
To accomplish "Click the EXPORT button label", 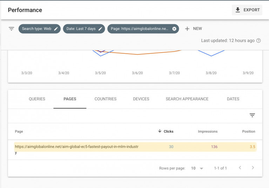I will tap(251, 10).
